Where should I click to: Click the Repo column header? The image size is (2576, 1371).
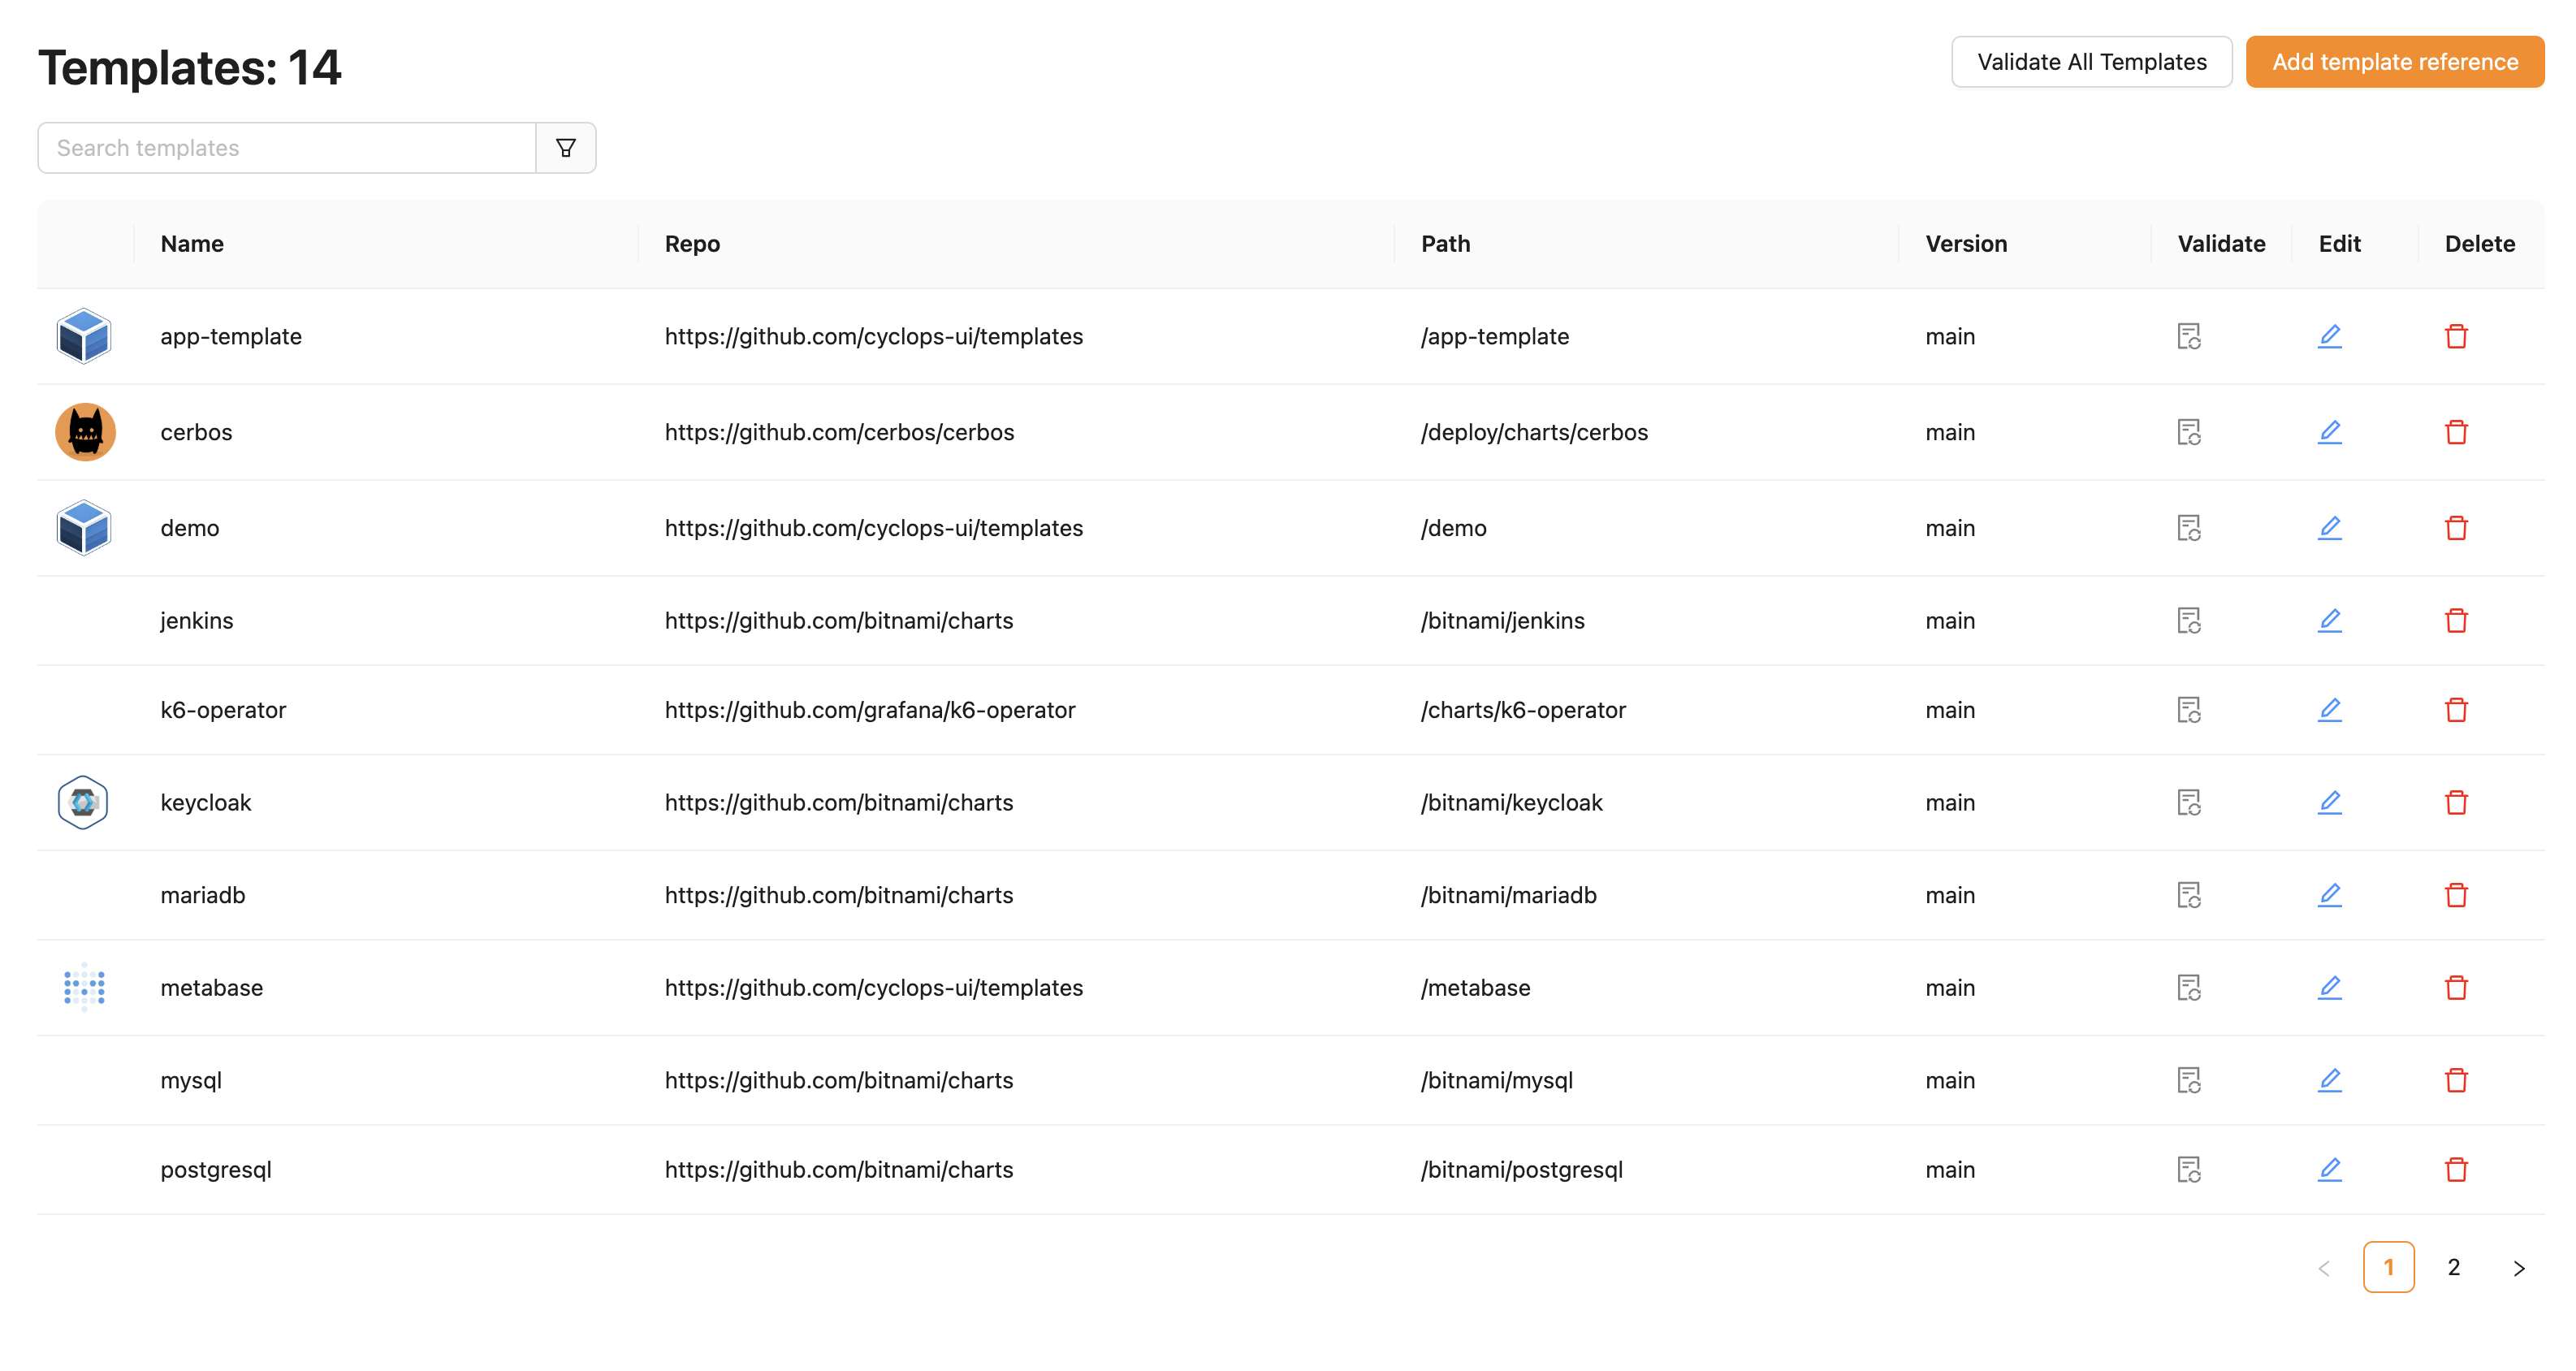point(692,244)
